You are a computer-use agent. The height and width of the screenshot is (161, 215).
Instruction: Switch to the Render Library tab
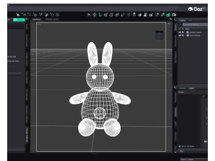tap(52, 19)
